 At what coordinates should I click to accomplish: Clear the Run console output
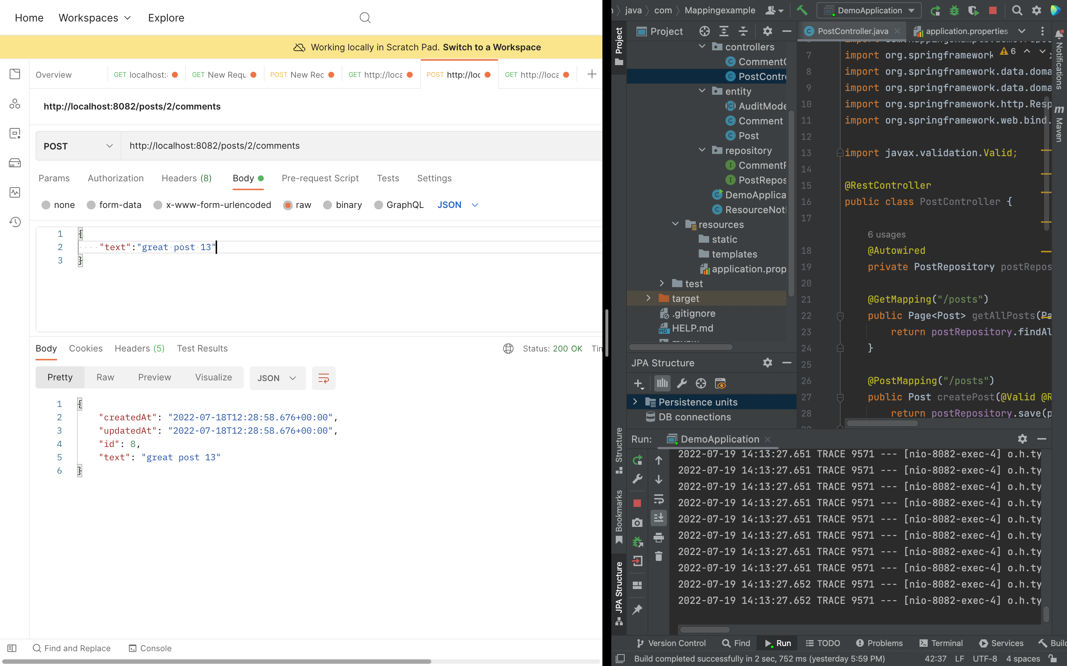coord(659,556)
